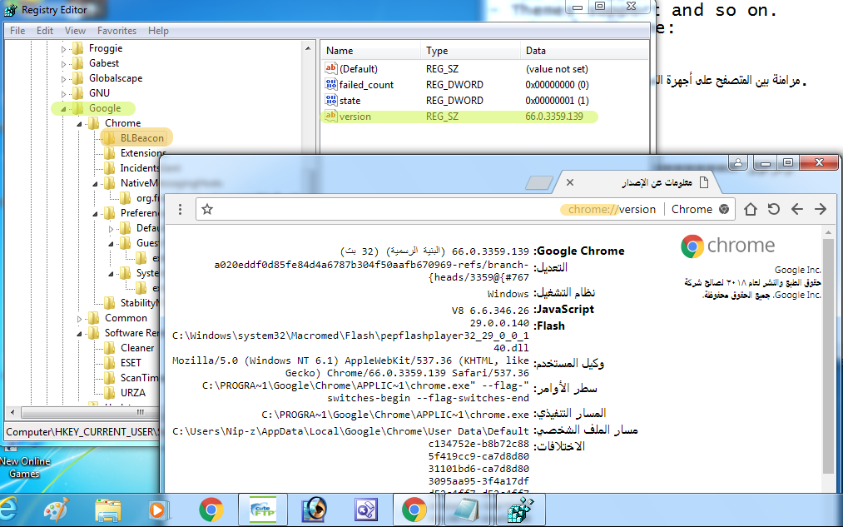Viewport: 843px width, 527px height.
Task: Open CuteFTP from the taskbar
Action: pyautogui.click(x=262, y=510)
